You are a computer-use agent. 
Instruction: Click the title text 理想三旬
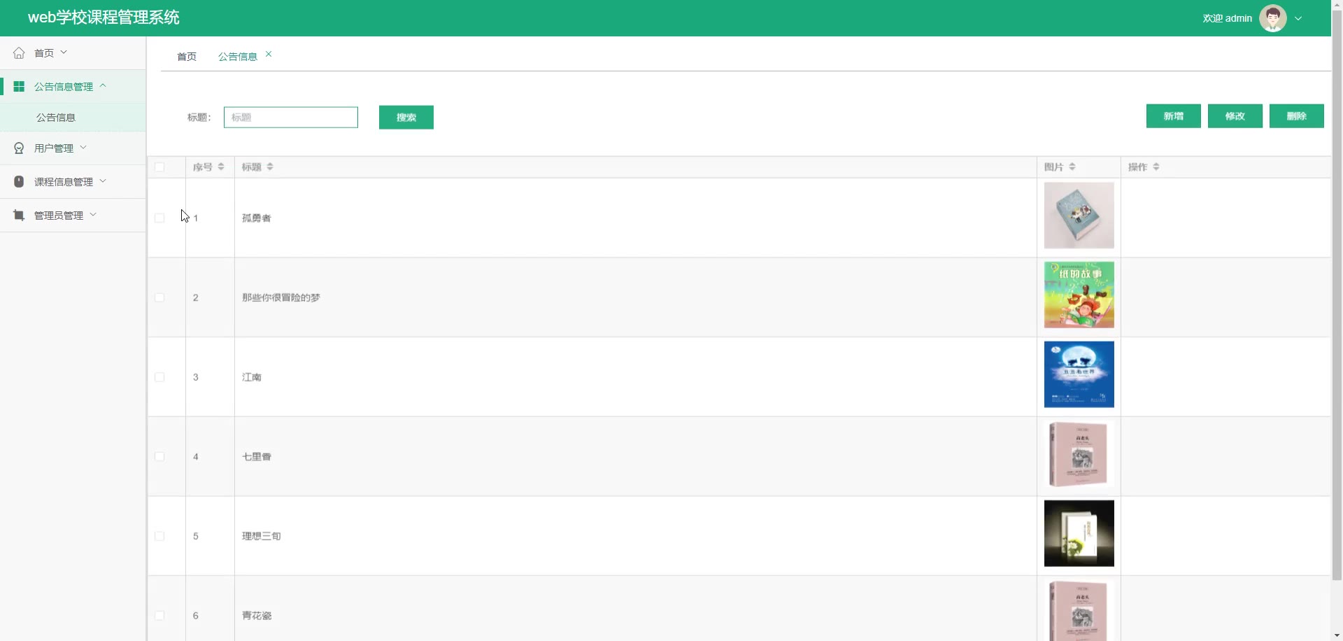(x=262, y=536)
